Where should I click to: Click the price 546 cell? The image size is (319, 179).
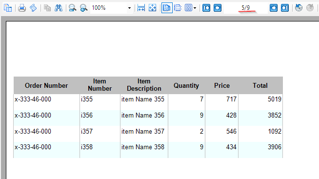(222, 134)
